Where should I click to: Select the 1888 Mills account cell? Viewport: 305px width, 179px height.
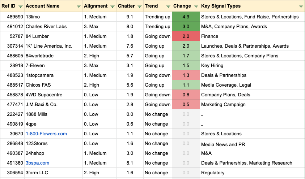pyautogui.click(x=54, y=114)
